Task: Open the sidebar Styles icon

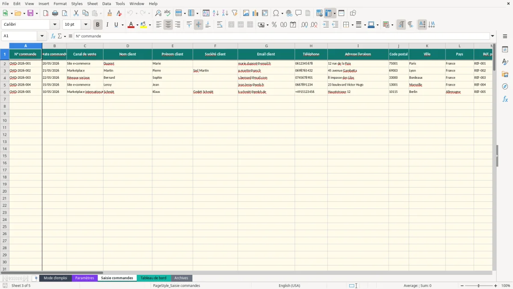Action: click(x=505, y=62)
